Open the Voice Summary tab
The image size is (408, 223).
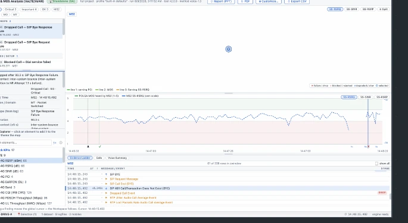[117, 158]
